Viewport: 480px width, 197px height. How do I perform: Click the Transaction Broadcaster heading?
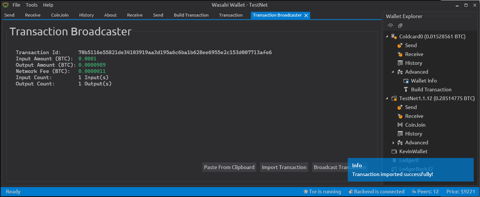point(70,31)
